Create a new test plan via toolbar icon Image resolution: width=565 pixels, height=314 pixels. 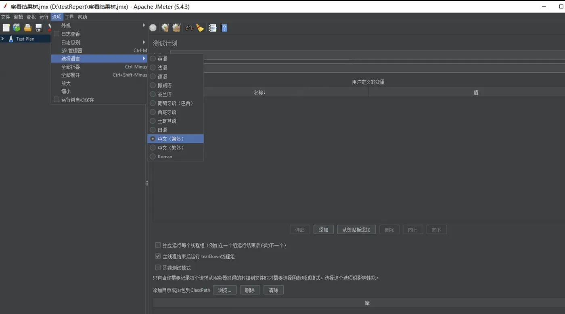[6, 28]
